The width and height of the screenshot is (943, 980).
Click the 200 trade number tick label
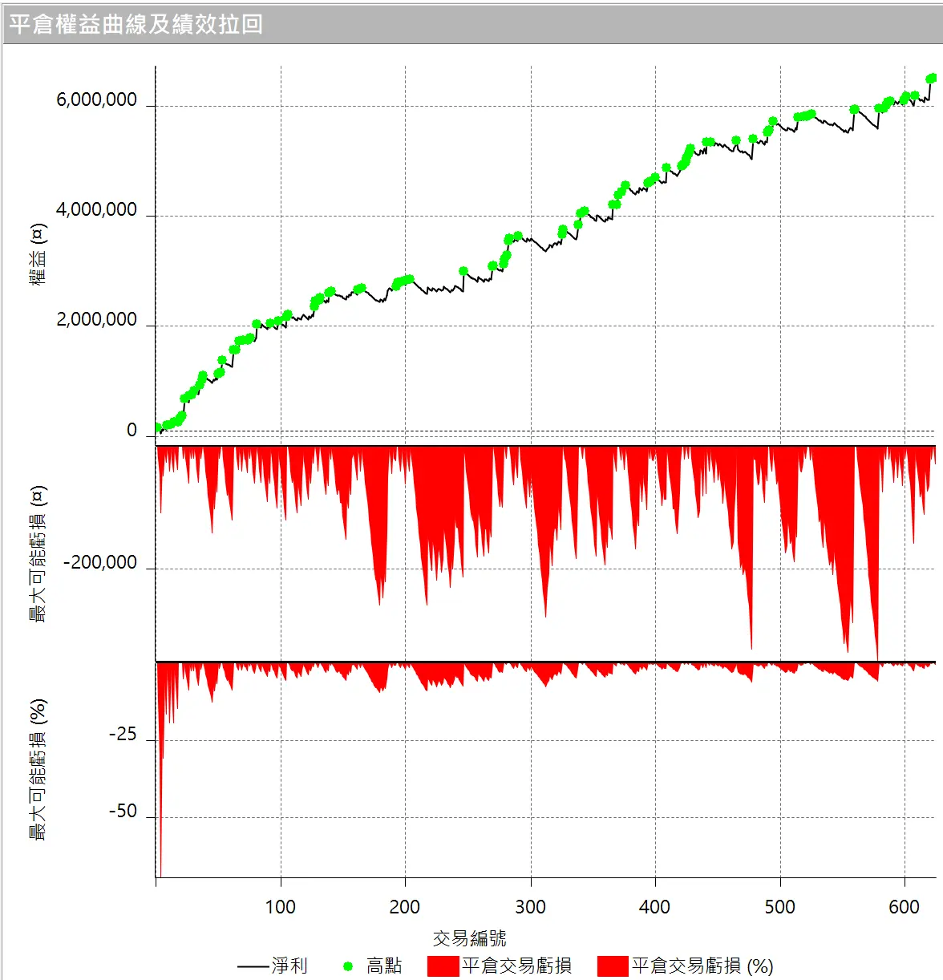pos(405,907)
